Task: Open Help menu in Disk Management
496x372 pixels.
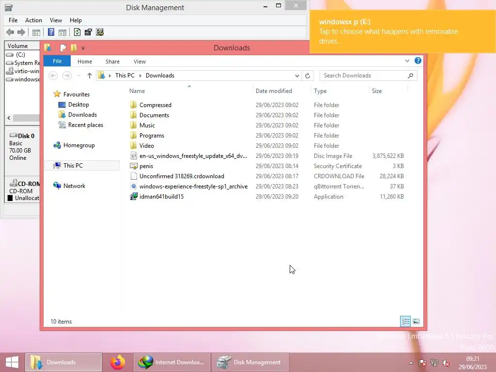Action: point(76,20)
